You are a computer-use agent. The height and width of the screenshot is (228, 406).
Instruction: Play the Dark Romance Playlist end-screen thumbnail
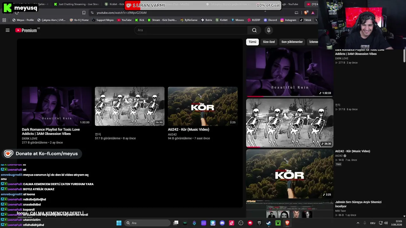[57, 106]
